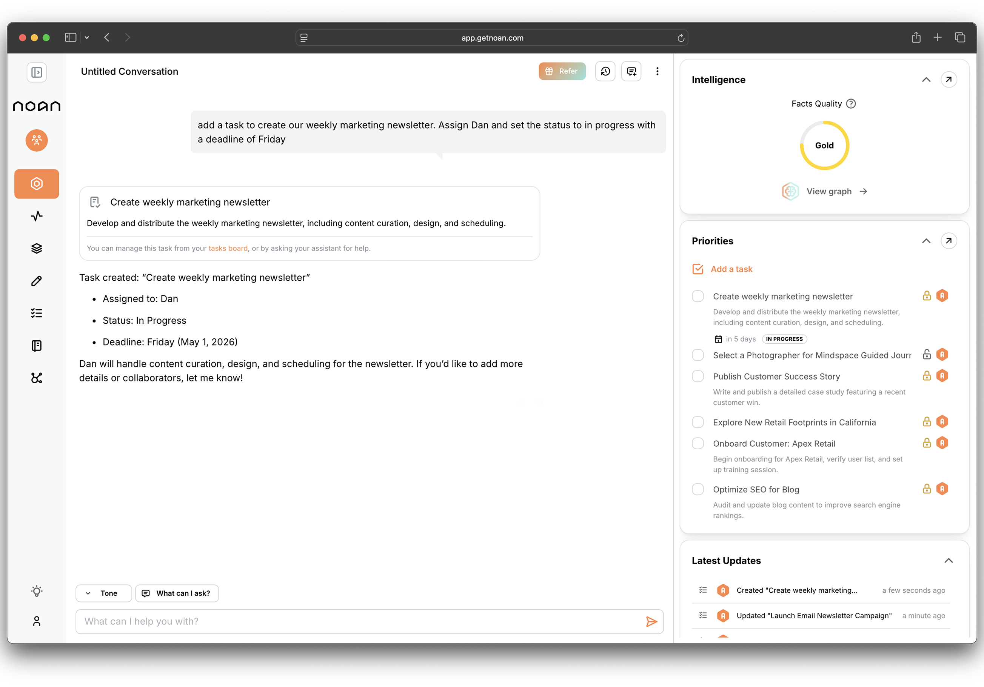Follow the tasks board link
The width and height of the screenshot is (984, 687).
[x=228, y=248]
